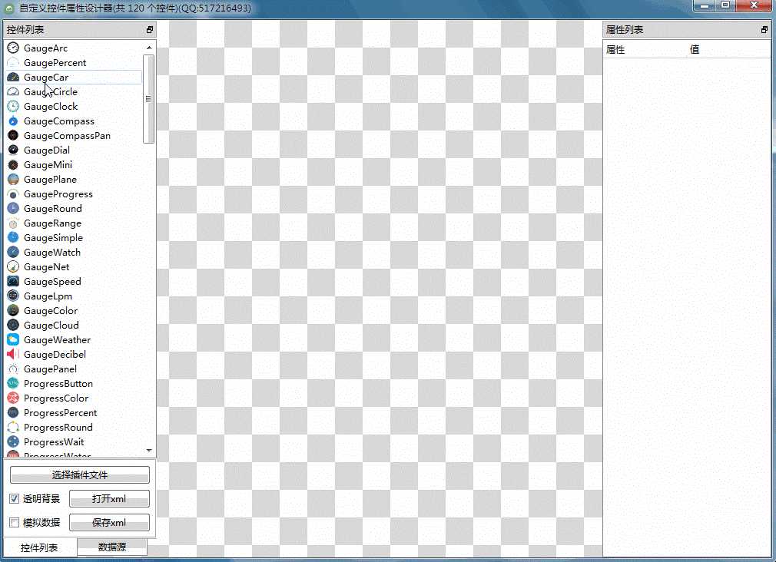Click the ProgressRound icon

[x=13, y=428]
